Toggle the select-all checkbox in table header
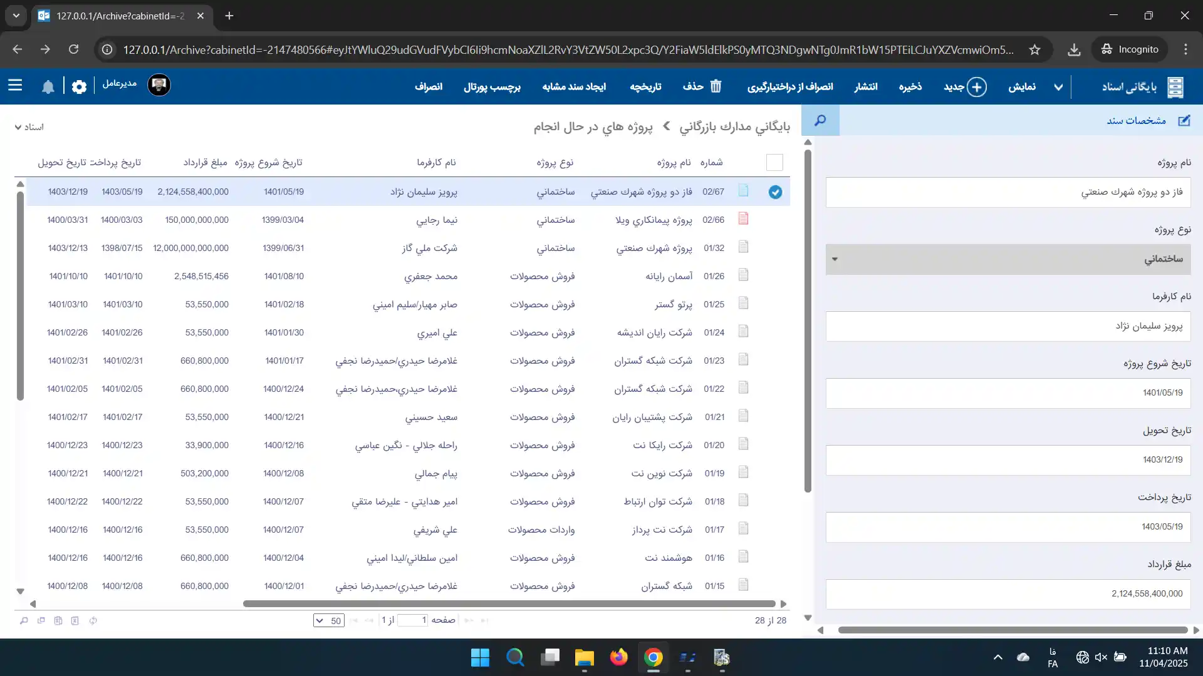Image resolution: width=1203 pixels, height=676 pixels. [774, 163]
